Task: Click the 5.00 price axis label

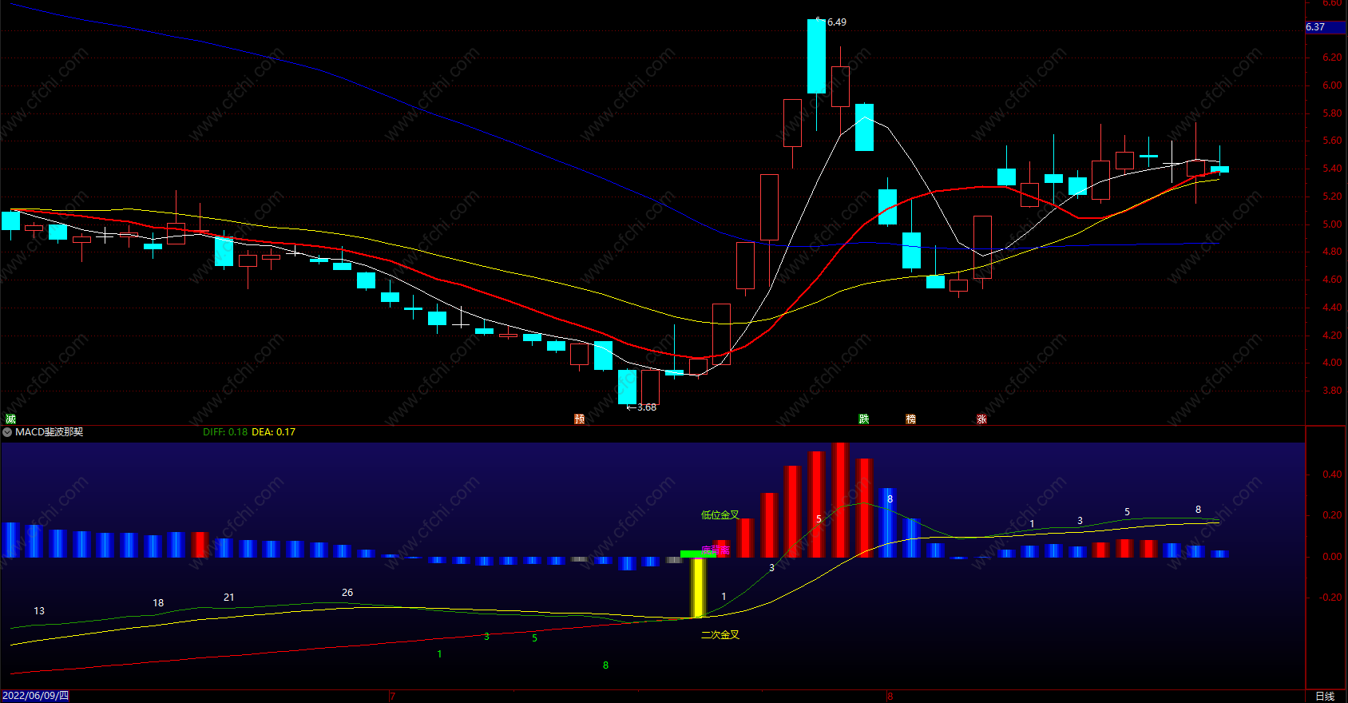Action: coord(1332,224)
